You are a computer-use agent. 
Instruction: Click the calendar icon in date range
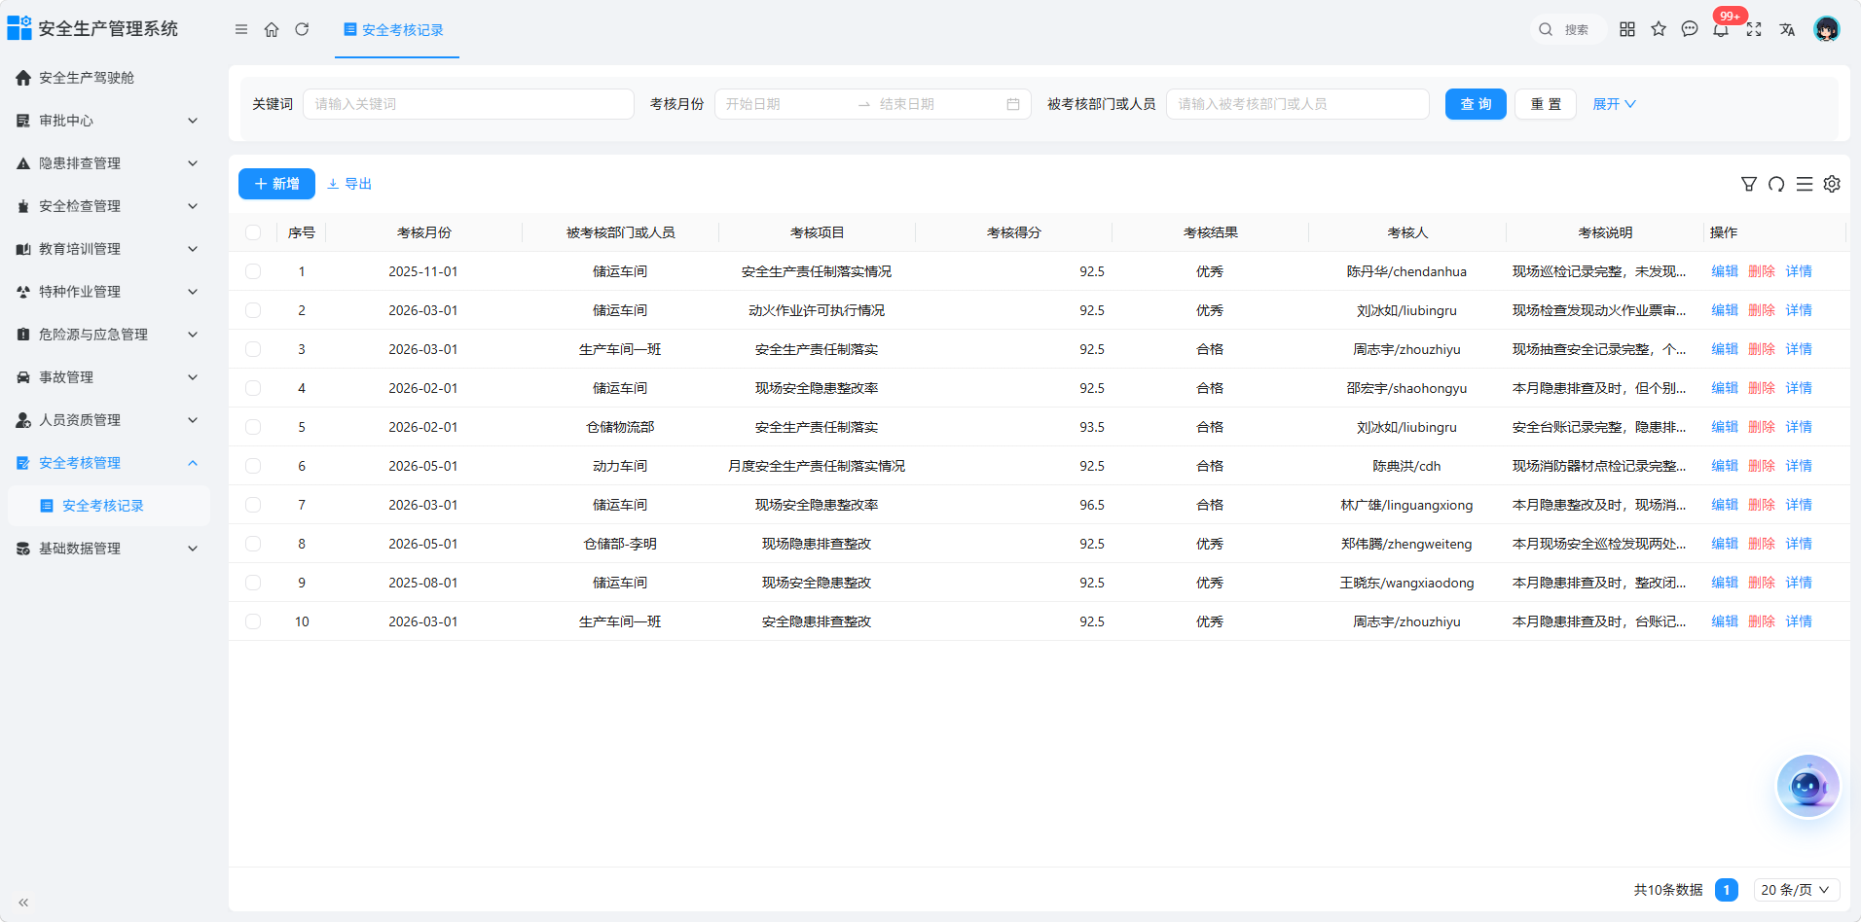(x=1013, y=104)
